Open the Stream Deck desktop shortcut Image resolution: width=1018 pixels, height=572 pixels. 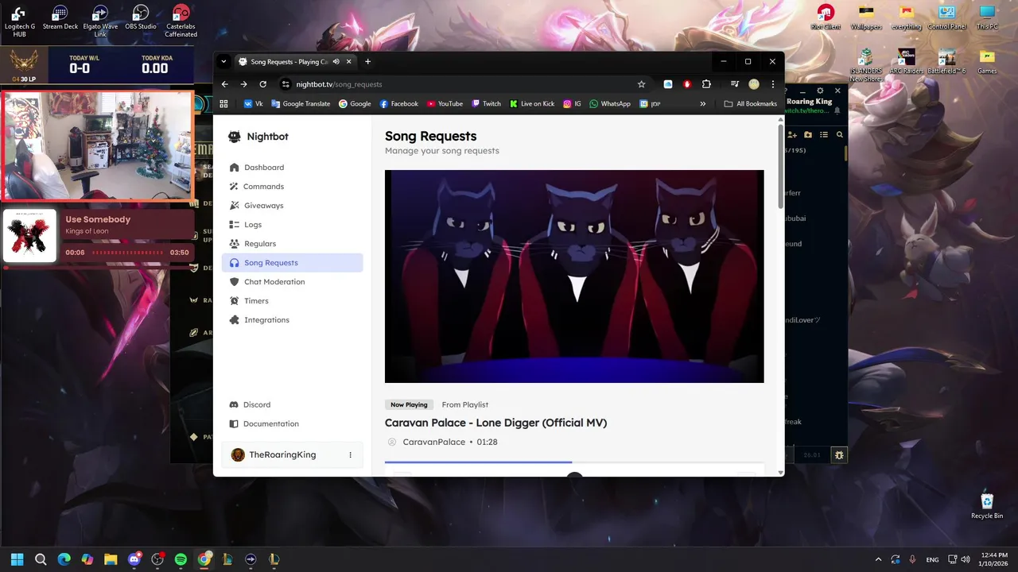click(x=60, y=17)
